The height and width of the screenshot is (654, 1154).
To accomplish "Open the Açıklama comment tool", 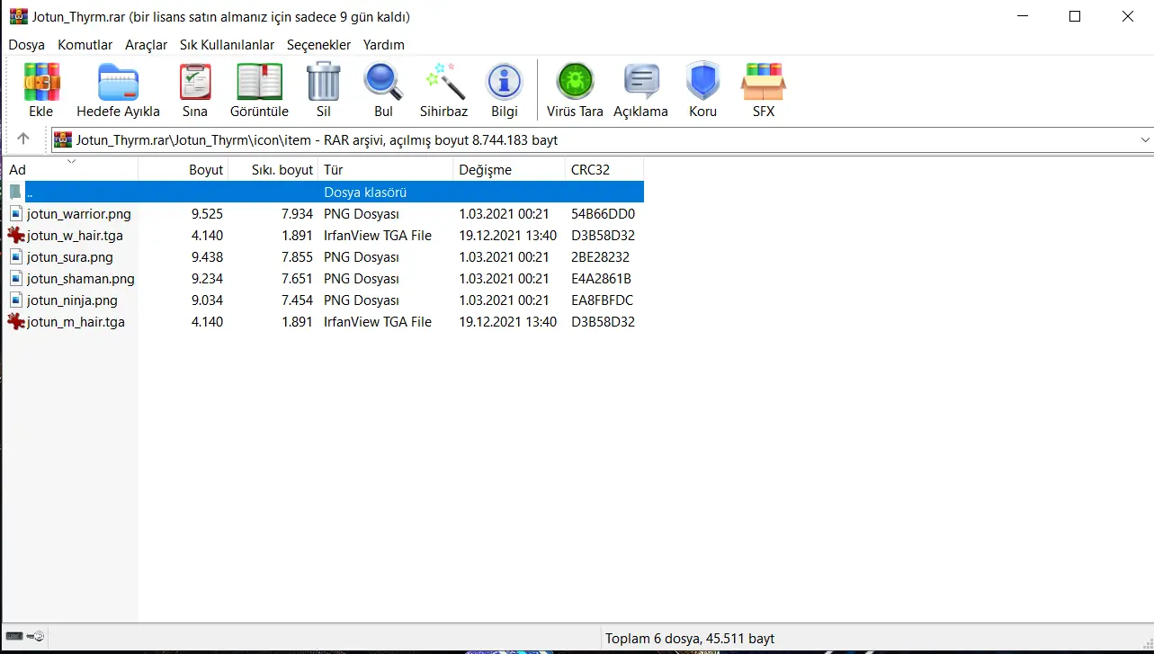I will coord(640,83).
